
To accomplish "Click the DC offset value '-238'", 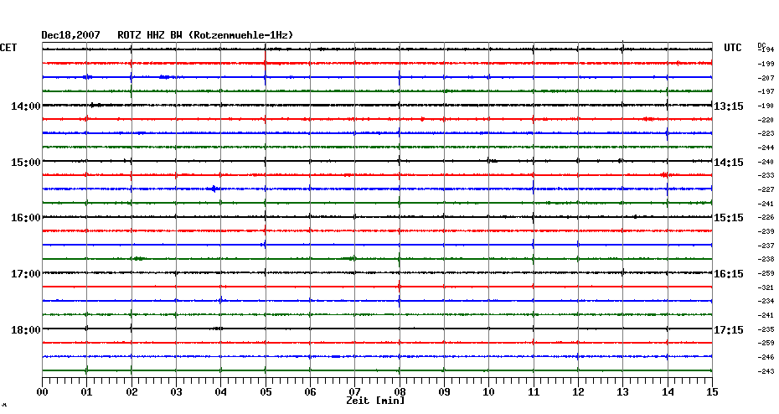I will pyautogui.click(x=766, y=260).
